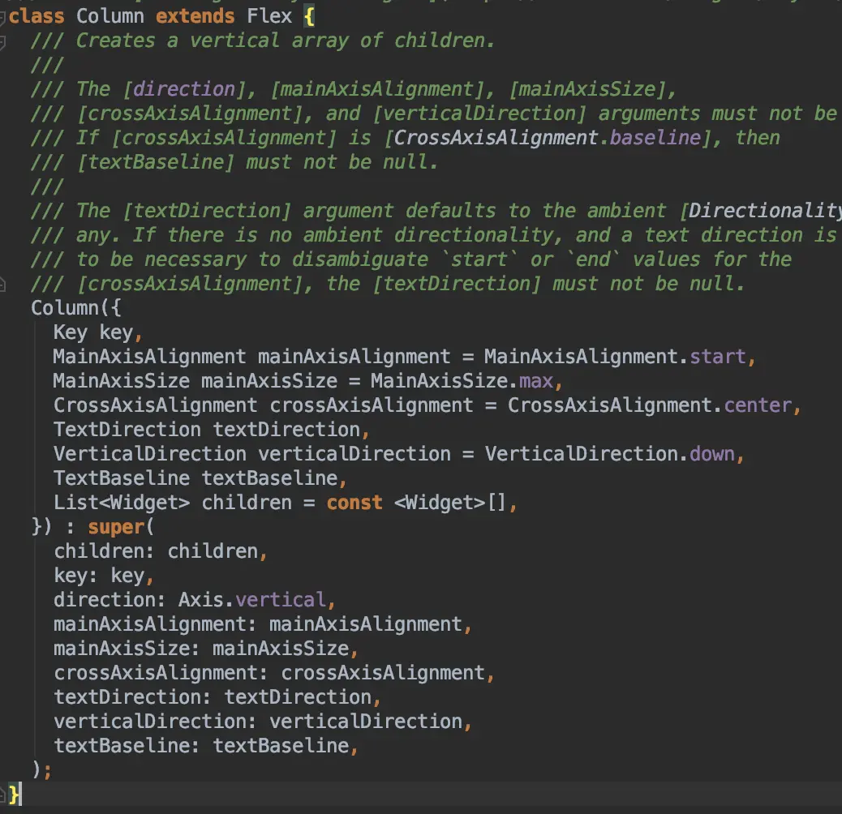Click the ');' closing the super call
842x814 pixels.
(x=41, y=770)
